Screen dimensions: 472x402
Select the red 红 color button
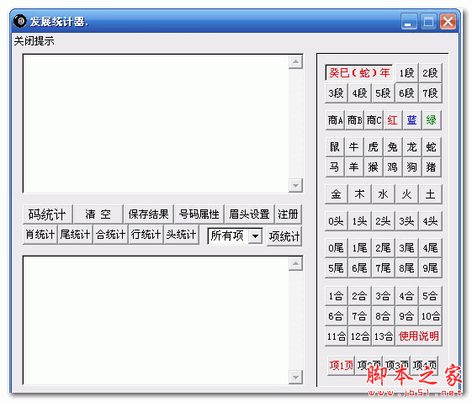coord(393,120)
